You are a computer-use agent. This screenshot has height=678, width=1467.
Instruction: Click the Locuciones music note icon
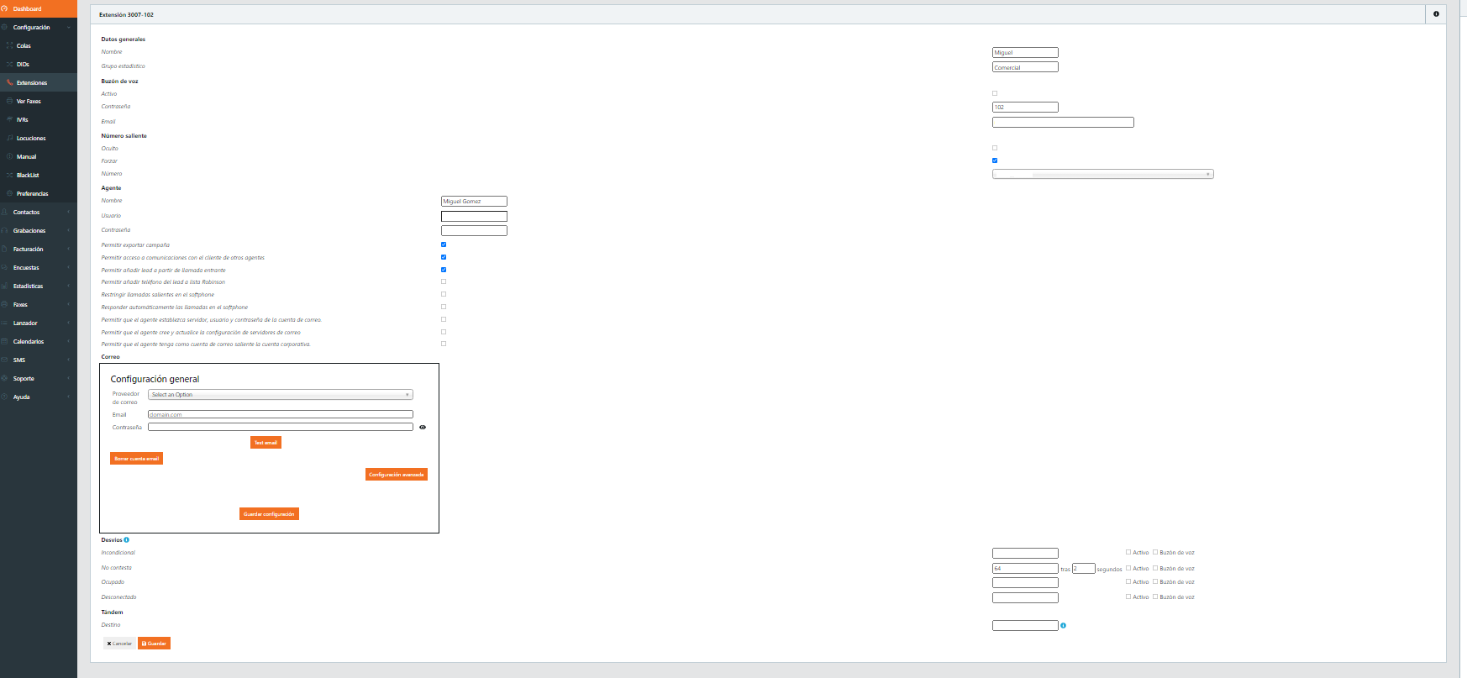pyautogui.click(x=10, y=139)
